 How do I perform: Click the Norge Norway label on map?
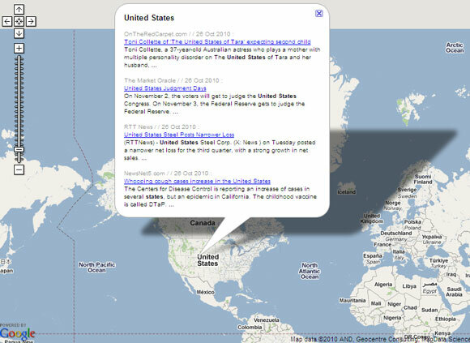(x=393, y=205)
